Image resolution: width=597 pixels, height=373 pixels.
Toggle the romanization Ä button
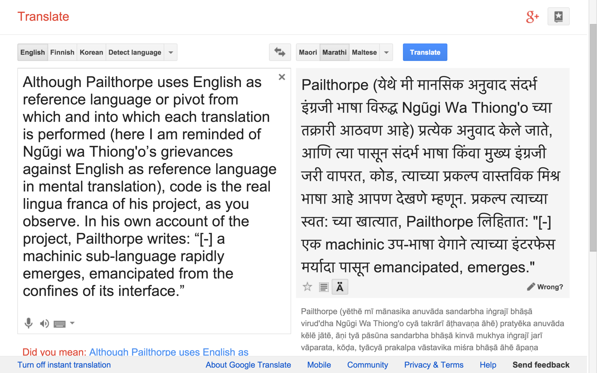(x=340, y=287)
